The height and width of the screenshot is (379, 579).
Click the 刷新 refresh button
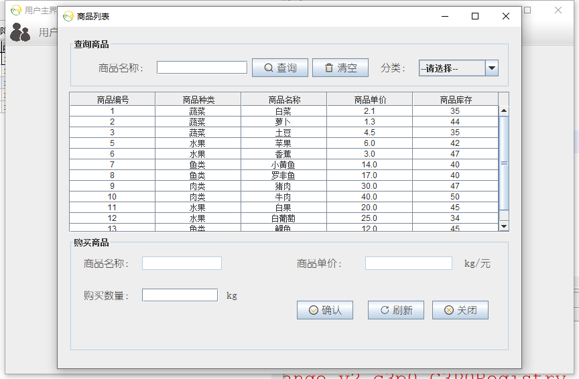click(x=396, y=310)
